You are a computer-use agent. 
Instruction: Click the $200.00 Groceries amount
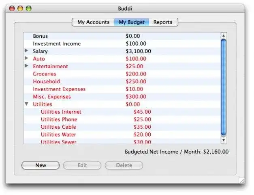[136, 74]
